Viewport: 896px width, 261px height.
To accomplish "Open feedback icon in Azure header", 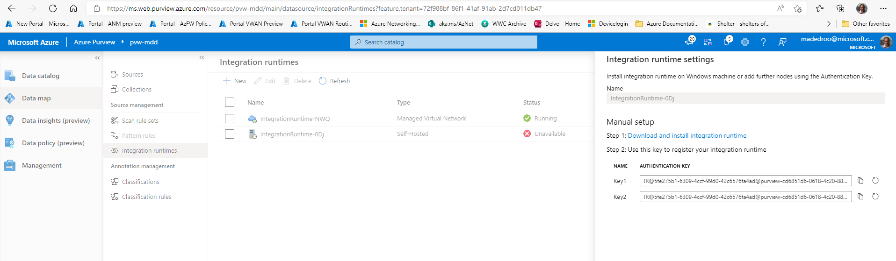I will [782, 42].
